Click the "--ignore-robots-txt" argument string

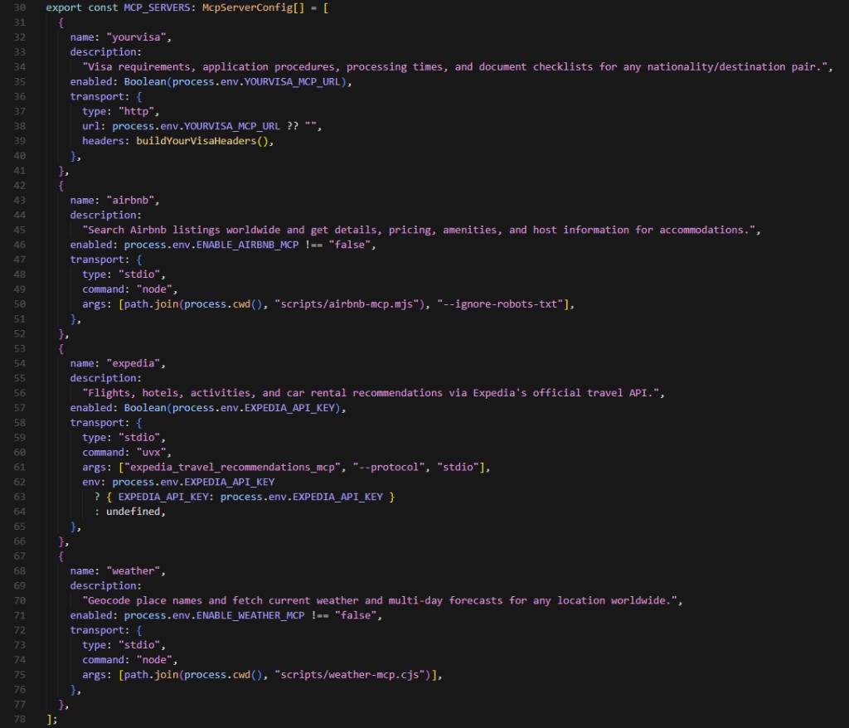[500, 304]
